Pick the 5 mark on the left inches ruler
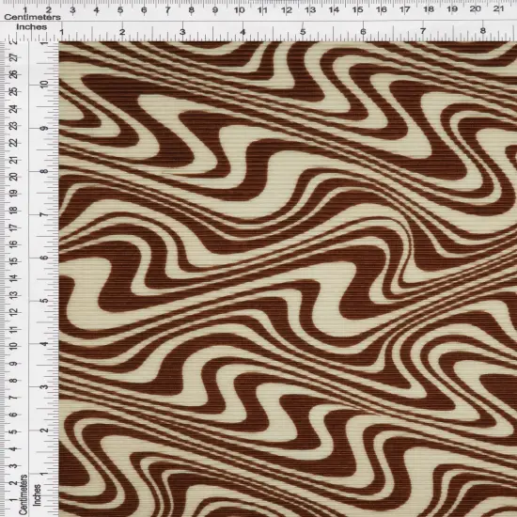The width and height of the screenshot is (517, 517). click(44, 301)
